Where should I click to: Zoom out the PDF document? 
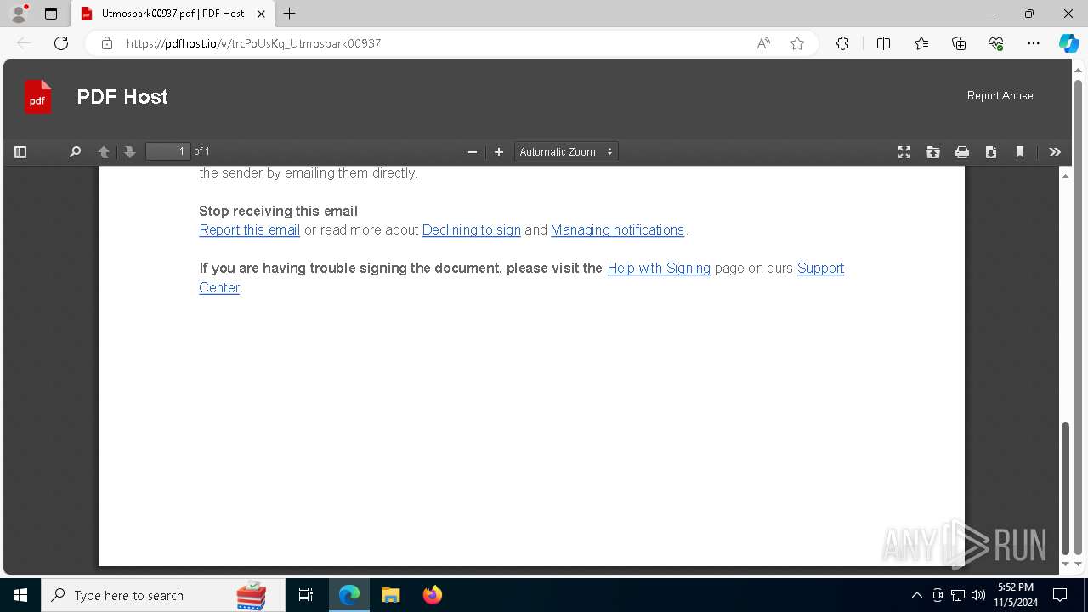coord(473,152)
